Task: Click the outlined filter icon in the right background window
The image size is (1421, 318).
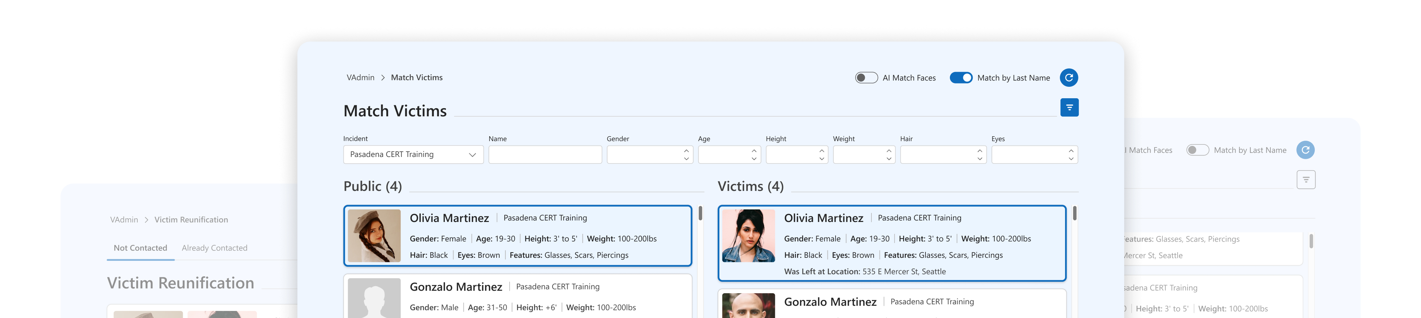Action: pos(1306,179)
